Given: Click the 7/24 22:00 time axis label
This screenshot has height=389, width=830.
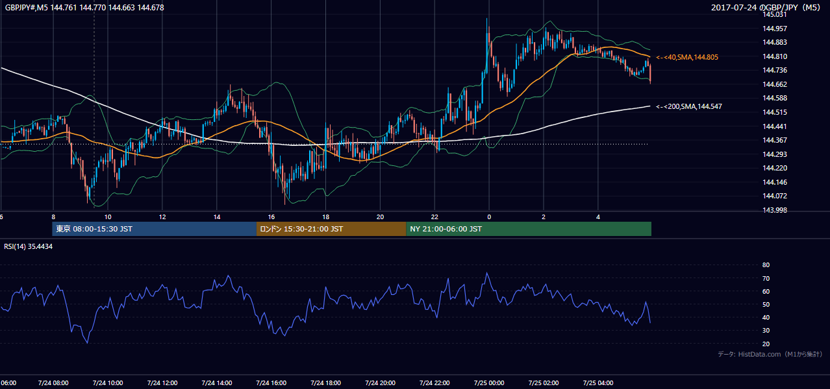Looking at the screenshot, I should coord(435,383).
